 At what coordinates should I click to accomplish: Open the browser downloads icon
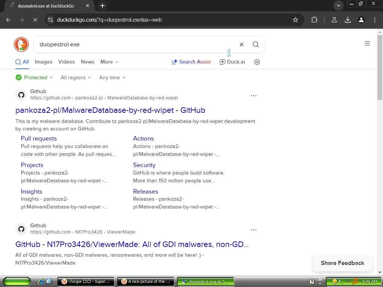coord(347,20)
